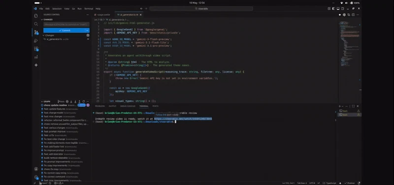Click the sparkle icon in activity bar
Image resolution: width=394 pixels, height=185 pixels.
pyautogui.click(x=36, y=65)
